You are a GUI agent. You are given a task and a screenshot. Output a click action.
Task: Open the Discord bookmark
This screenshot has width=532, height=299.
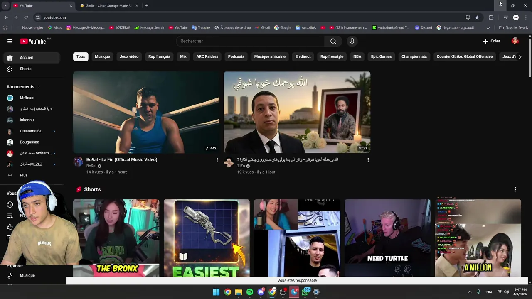point(423,28)
